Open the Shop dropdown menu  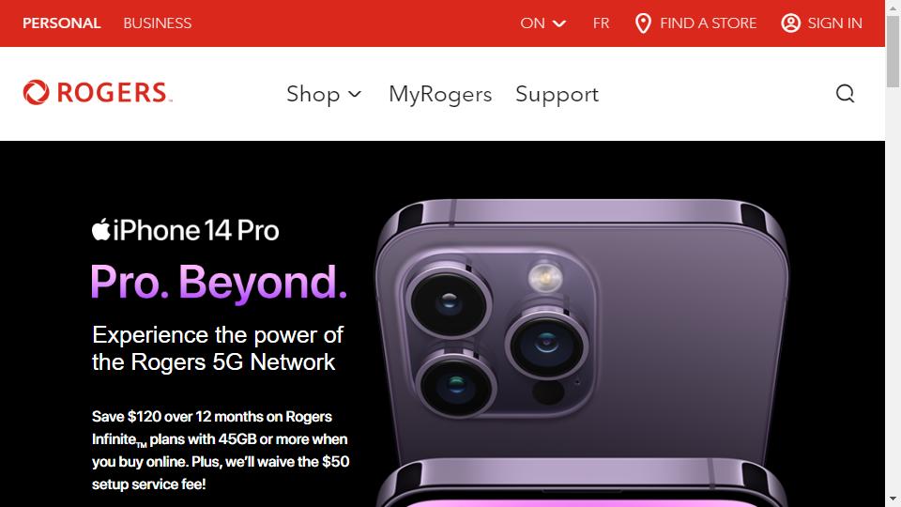click(324, 94)
